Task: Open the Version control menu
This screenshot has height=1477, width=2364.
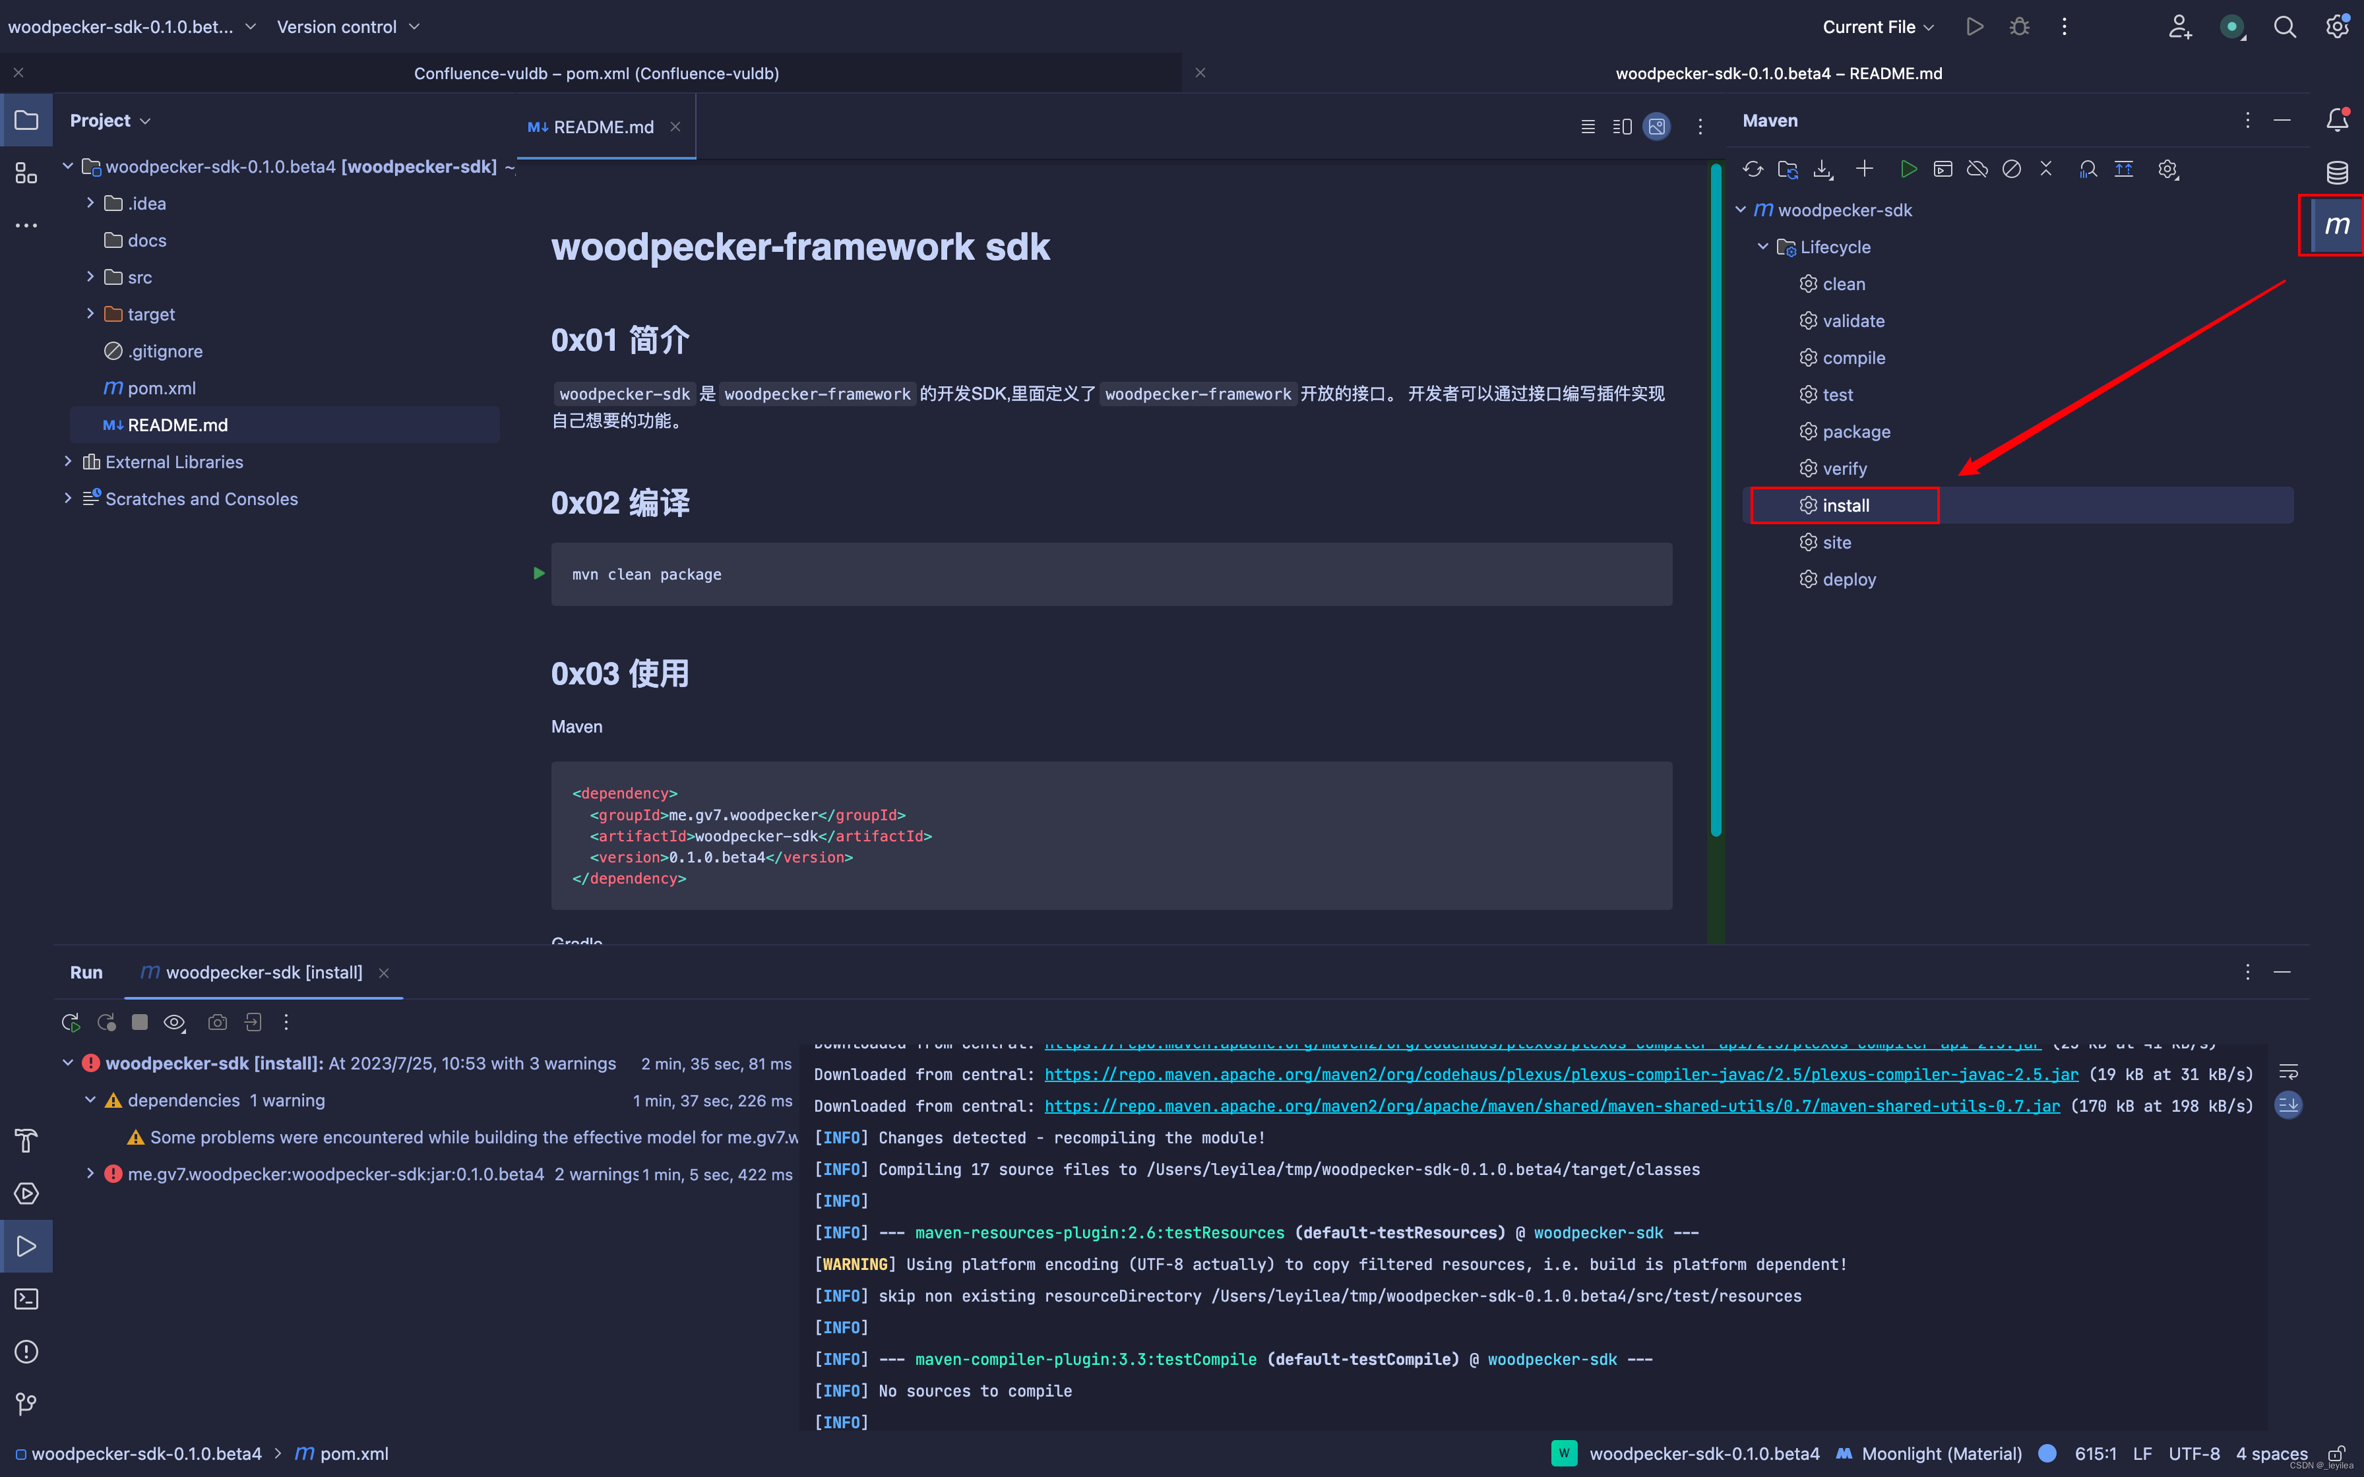Action: 347,26
